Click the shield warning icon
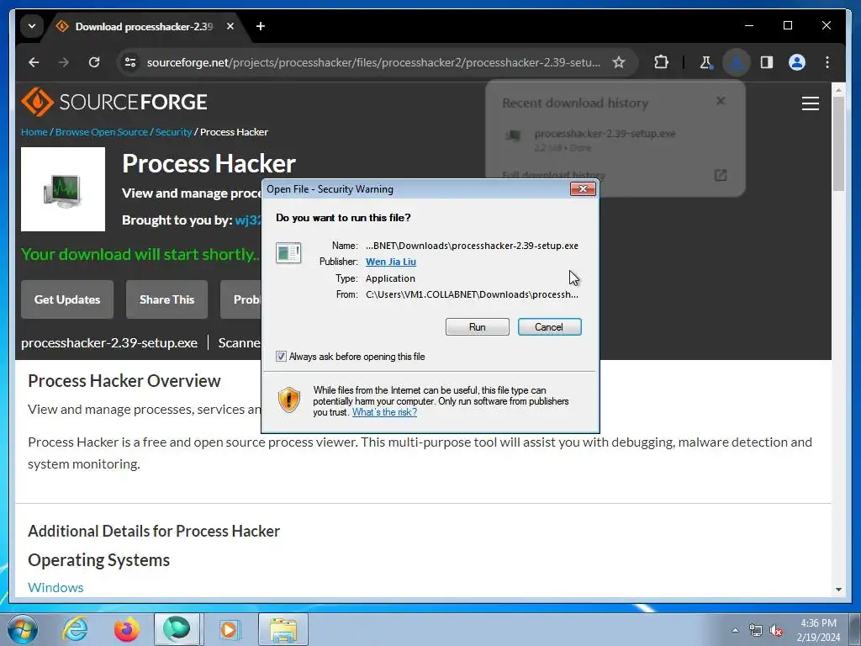This screenshot has height=646, width=861. tap(289, 400)
